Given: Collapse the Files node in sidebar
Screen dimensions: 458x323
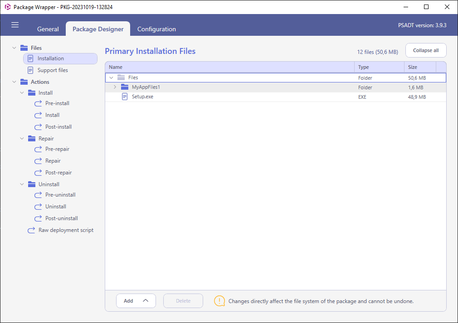Looking at the screenshot, I should pos(14,48).
